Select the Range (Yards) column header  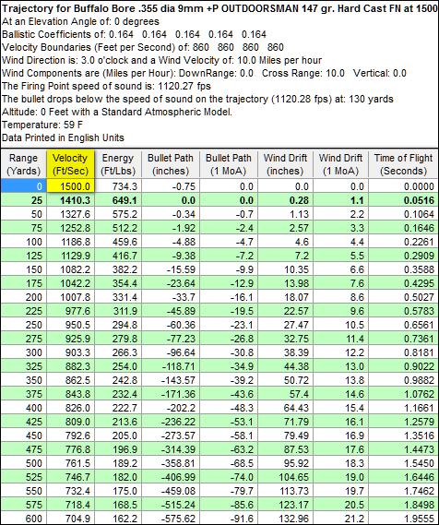pos(23,164)
